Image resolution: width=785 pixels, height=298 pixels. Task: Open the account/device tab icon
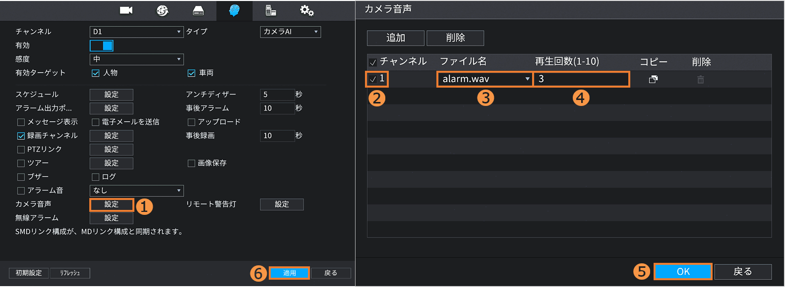pos(270,10)
